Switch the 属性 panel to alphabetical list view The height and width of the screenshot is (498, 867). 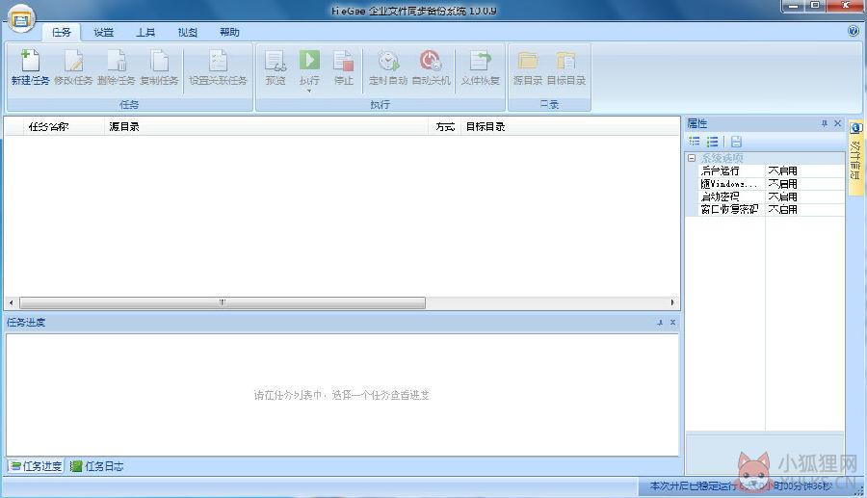point(713,142)
